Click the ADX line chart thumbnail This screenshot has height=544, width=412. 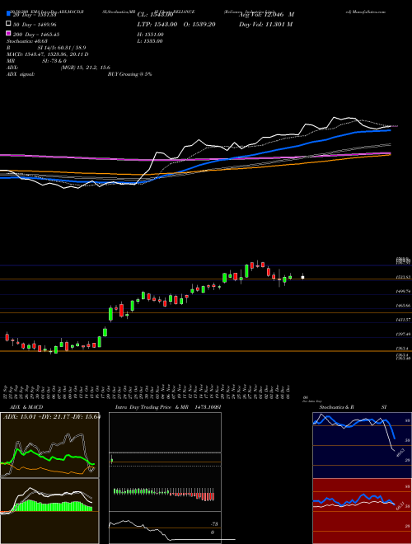tap(49, 445)
